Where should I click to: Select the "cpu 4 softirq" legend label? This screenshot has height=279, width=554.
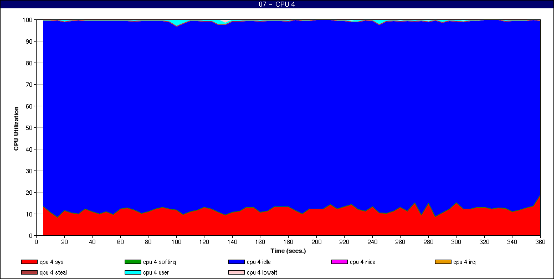click(x=160, y=262)
